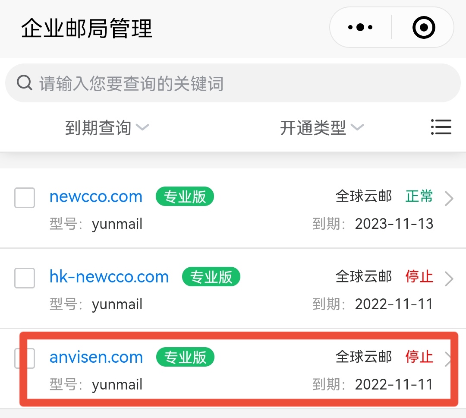Click the 企业邮局管理 page title
466x418 pixels.
86,28
